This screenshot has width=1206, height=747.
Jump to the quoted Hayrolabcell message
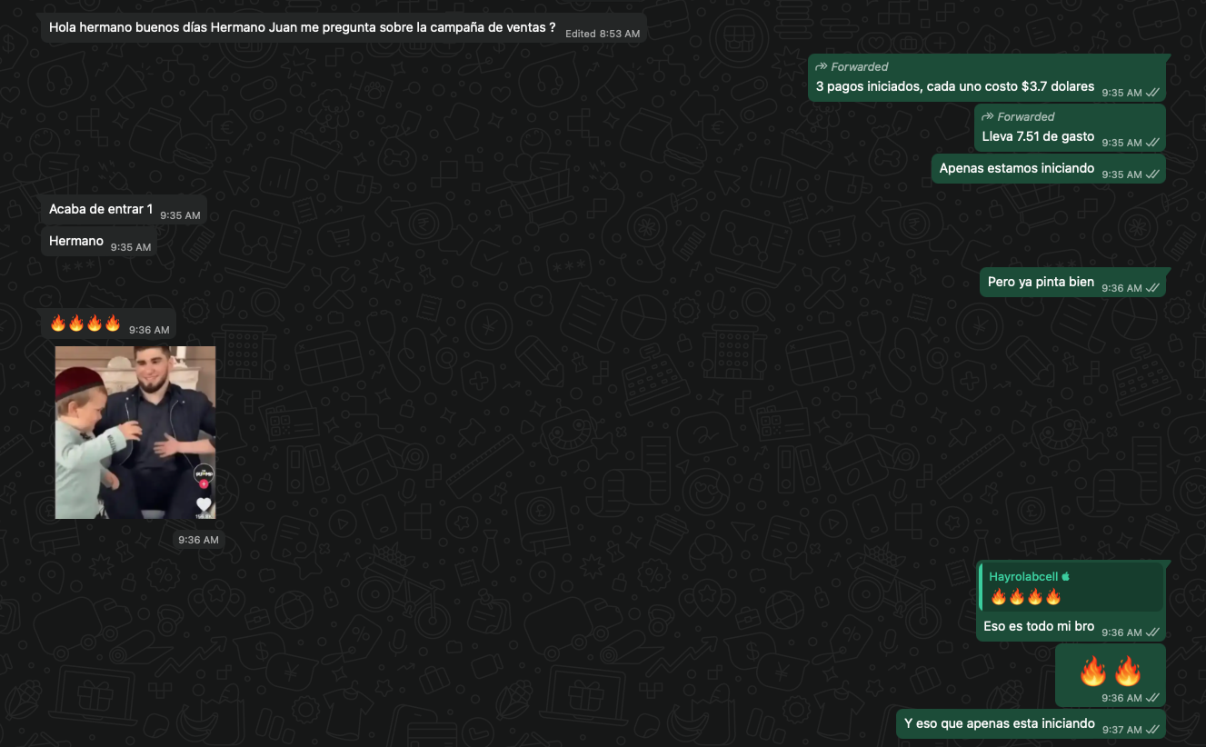point(1071,587)
